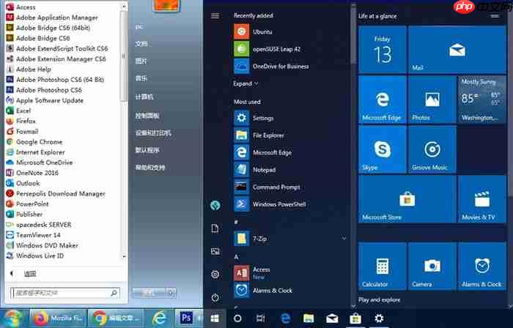This screenshot has width=513, height=328.
Task: Expand the 7-Zip folder chevron
Action: (x=344, y=239)
